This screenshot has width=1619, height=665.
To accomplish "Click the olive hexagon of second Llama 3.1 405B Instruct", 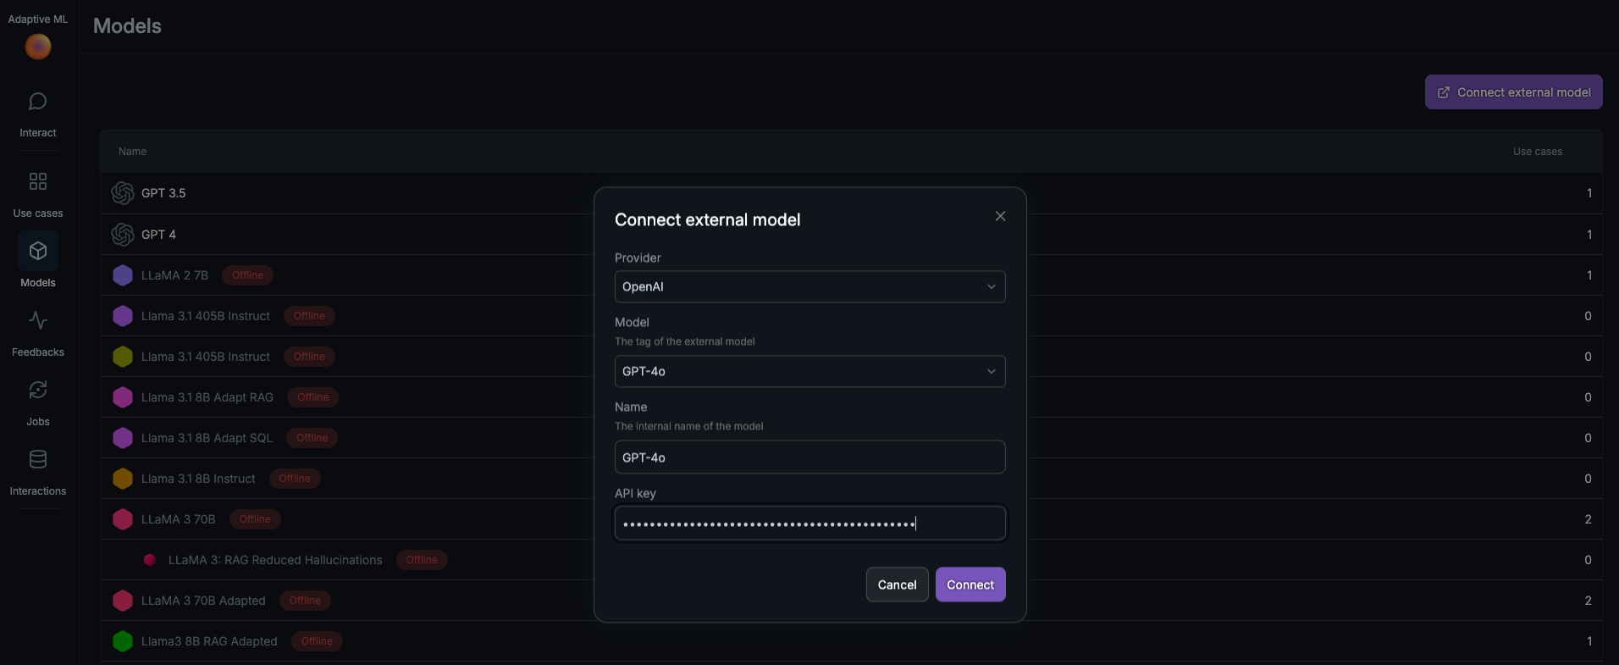I will (123, 357).
